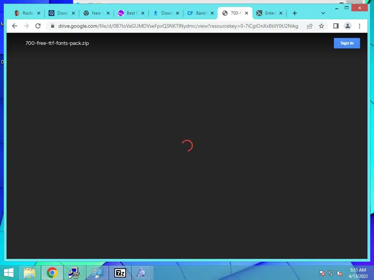The image size is (374, 280).
Task: Go back to the previous page
Action: 15,26
